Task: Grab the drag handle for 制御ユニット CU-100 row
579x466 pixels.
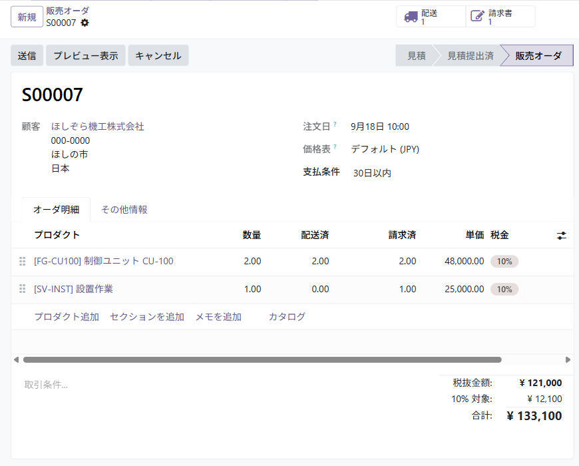Action: [x=22, y=262]
